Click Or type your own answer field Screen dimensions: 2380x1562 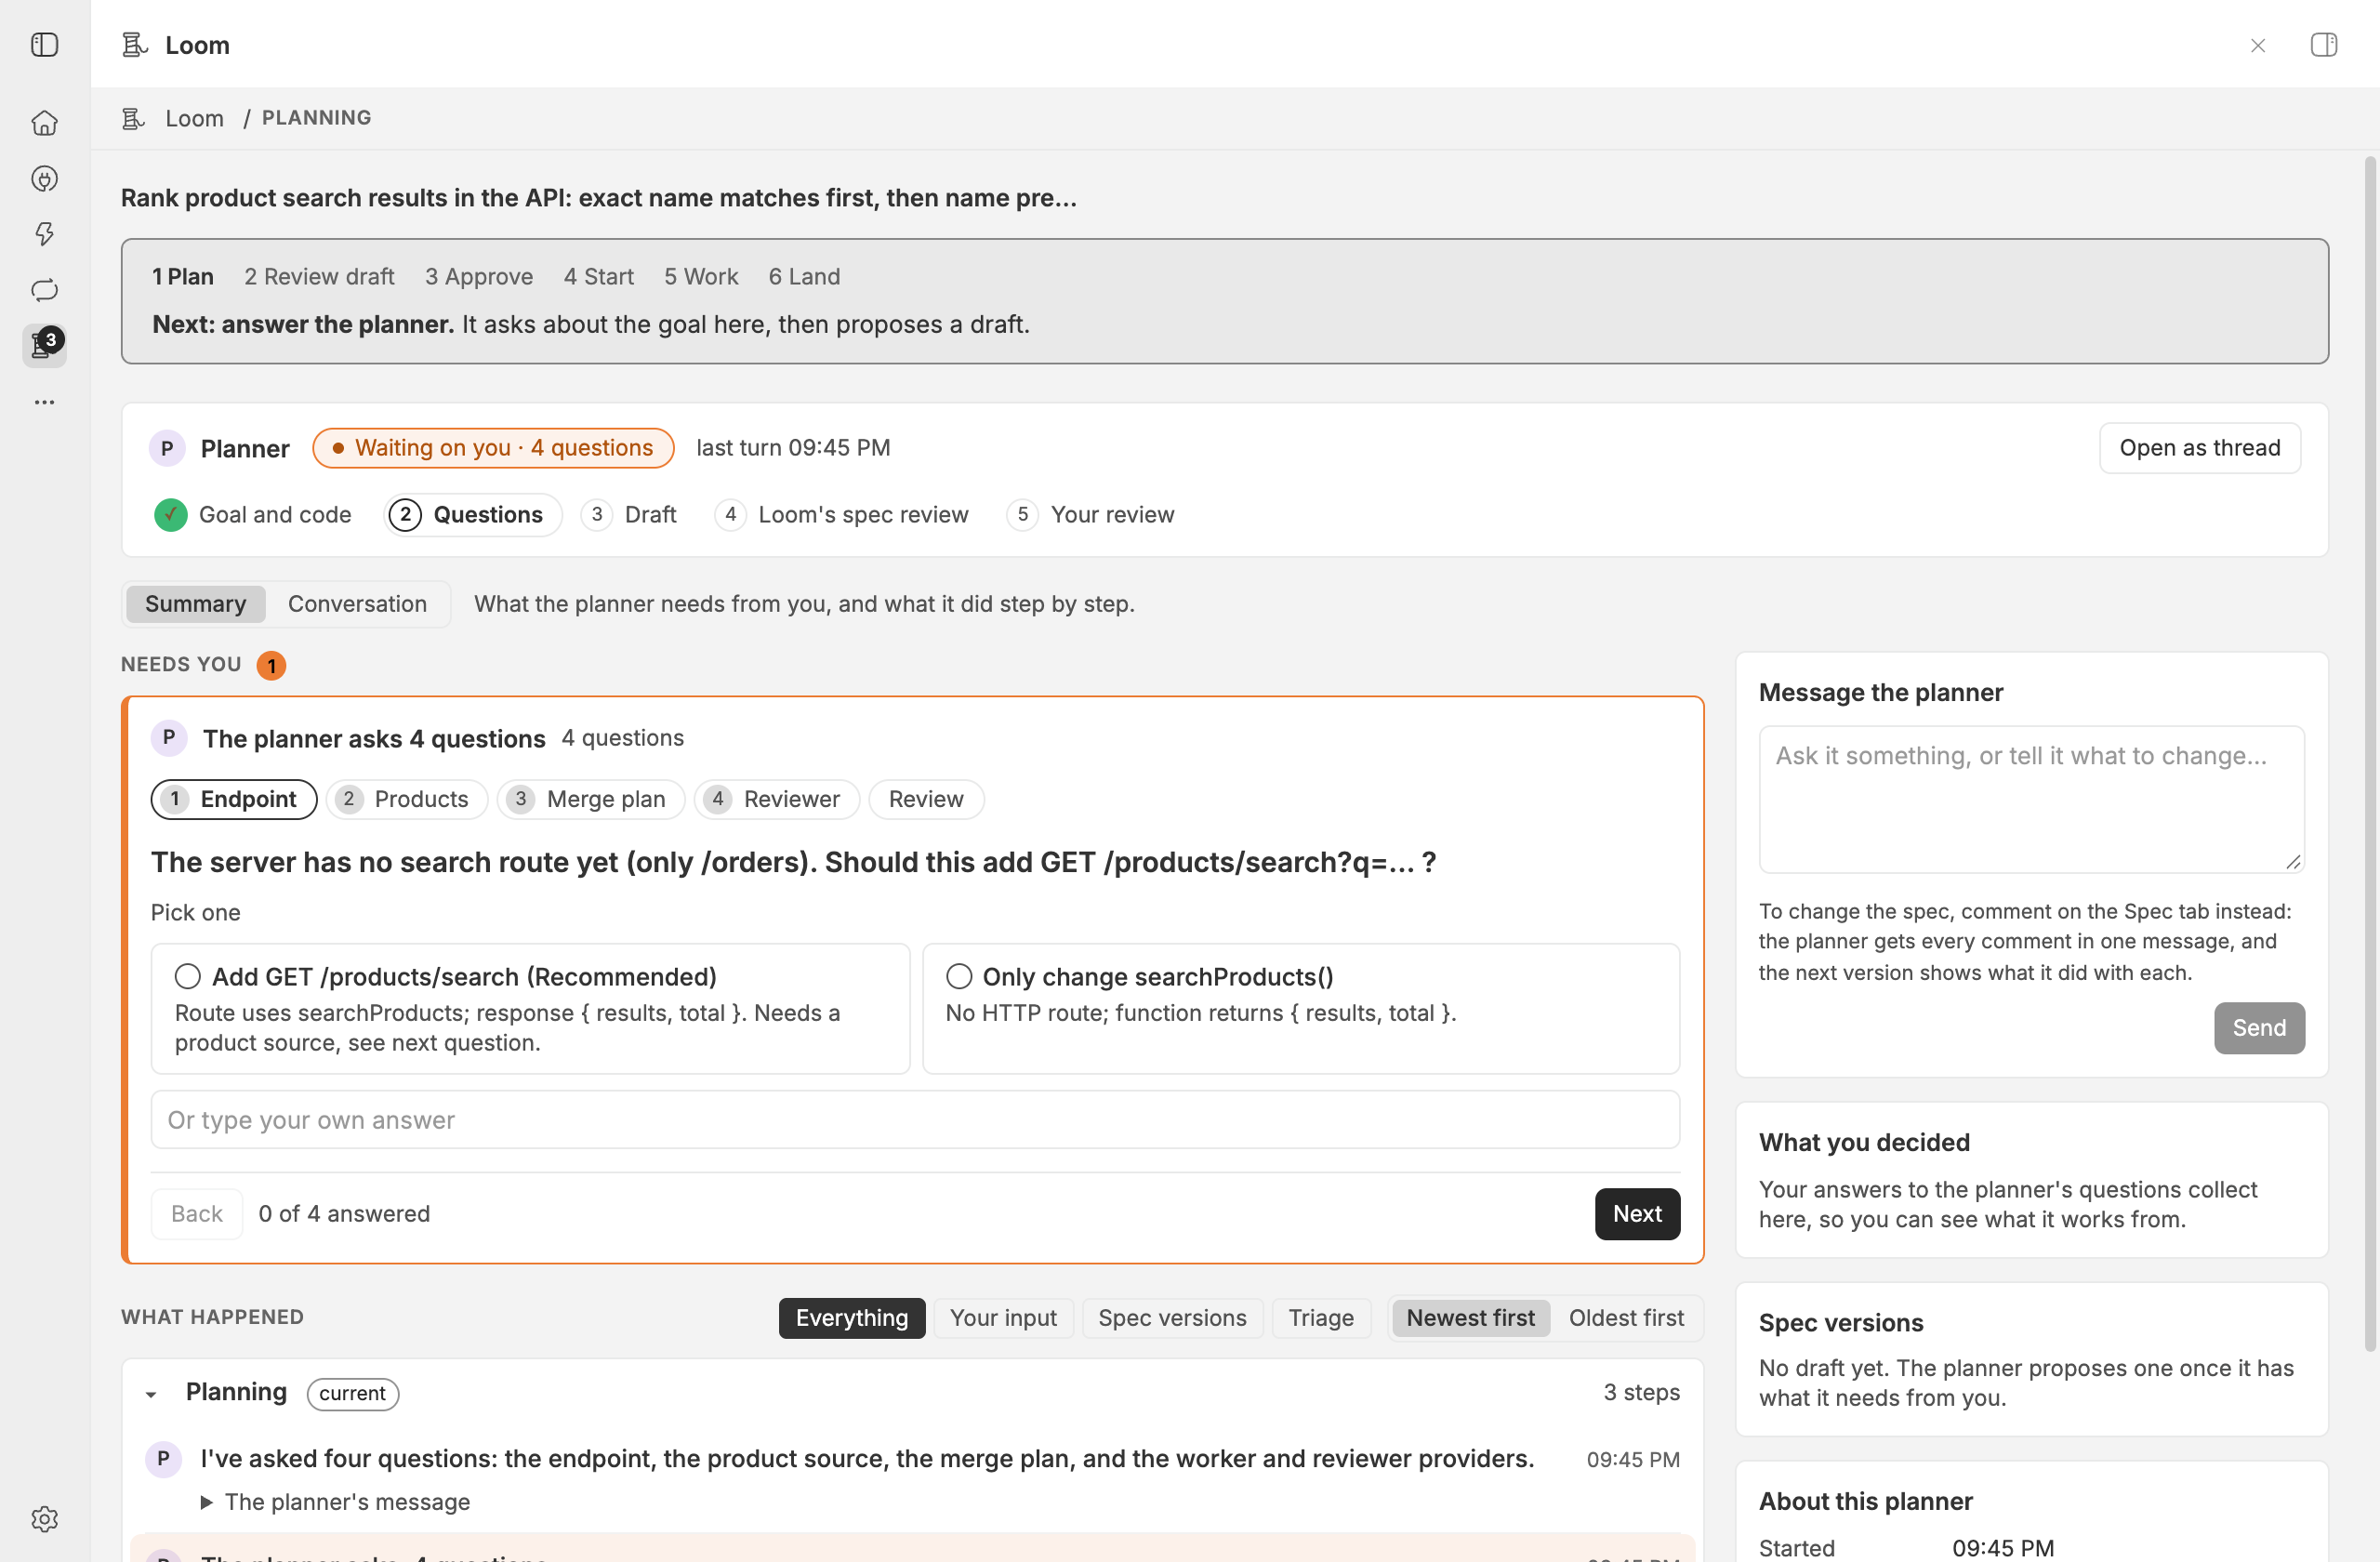point(915,1119)
